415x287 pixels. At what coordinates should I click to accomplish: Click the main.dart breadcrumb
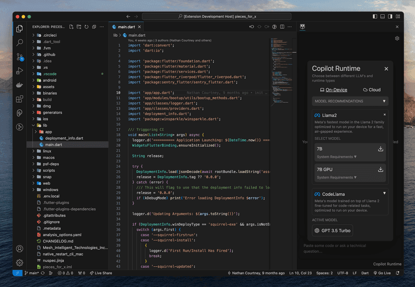tap(134, 35)
